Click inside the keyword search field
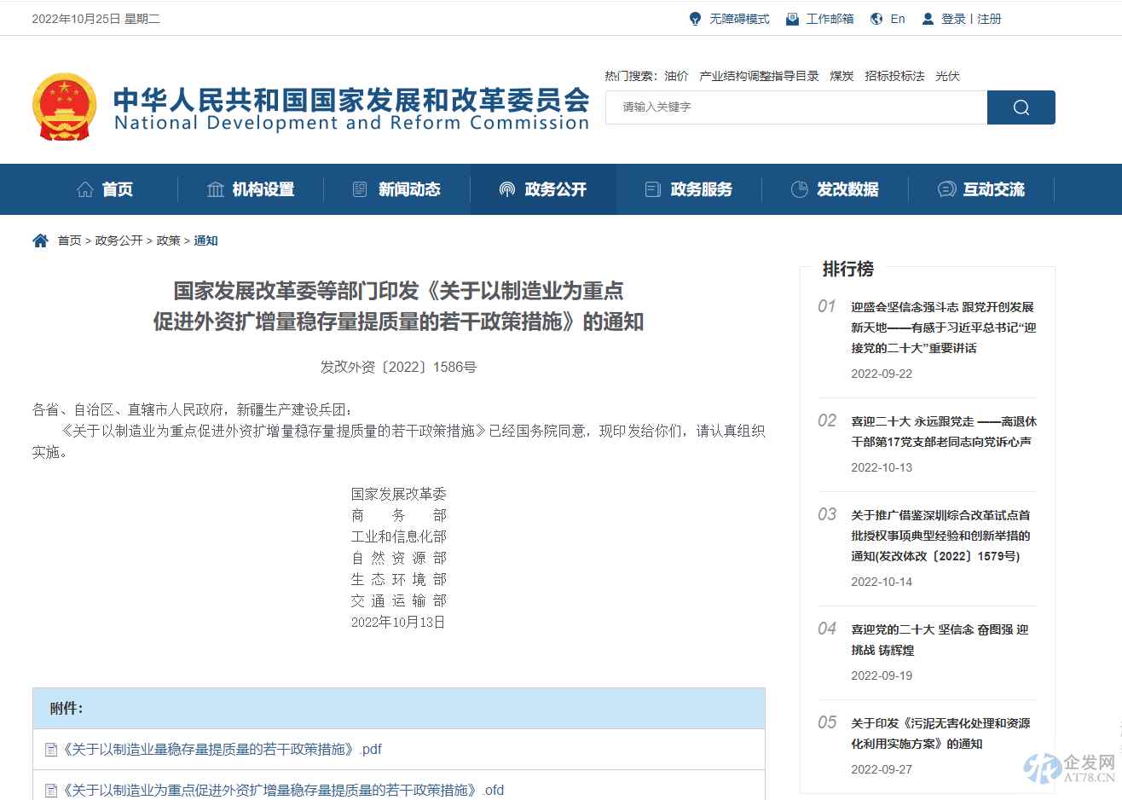The width and height of the screenshot is (1122, 800). pos(793,107)
